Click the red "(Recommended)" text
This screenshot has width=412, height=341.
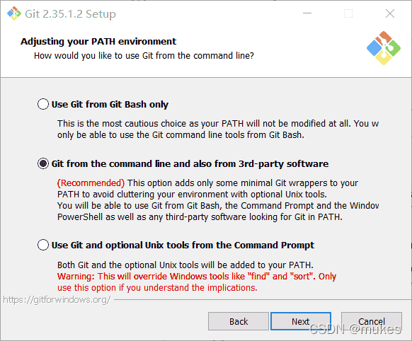91,183
